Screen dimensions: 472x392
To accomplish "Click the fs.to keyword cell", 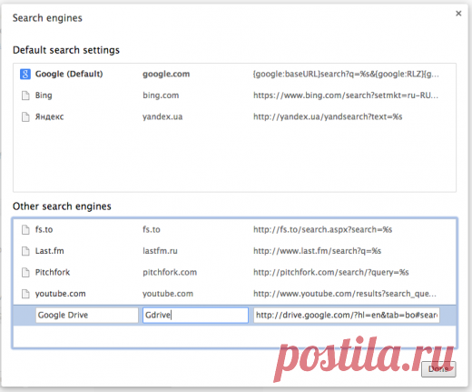I will tap(152, 229).
